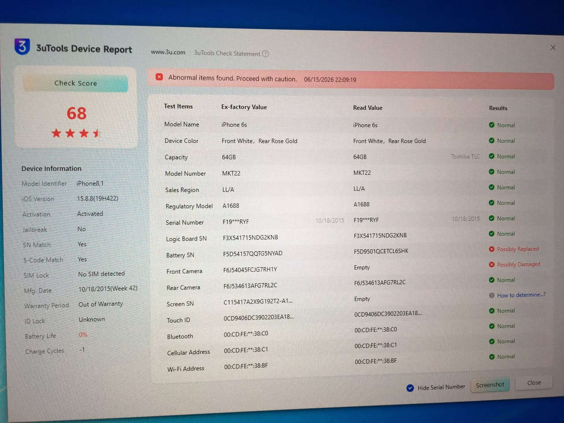Click the "Sales Region" row label
This screenshot has height=423, width=564.
point(182,190)
